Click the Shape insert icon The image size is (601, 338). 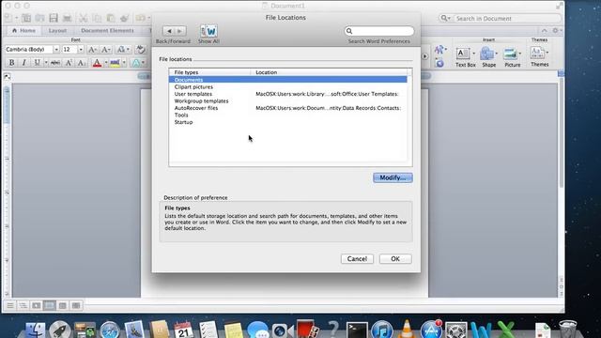point(486,54)
